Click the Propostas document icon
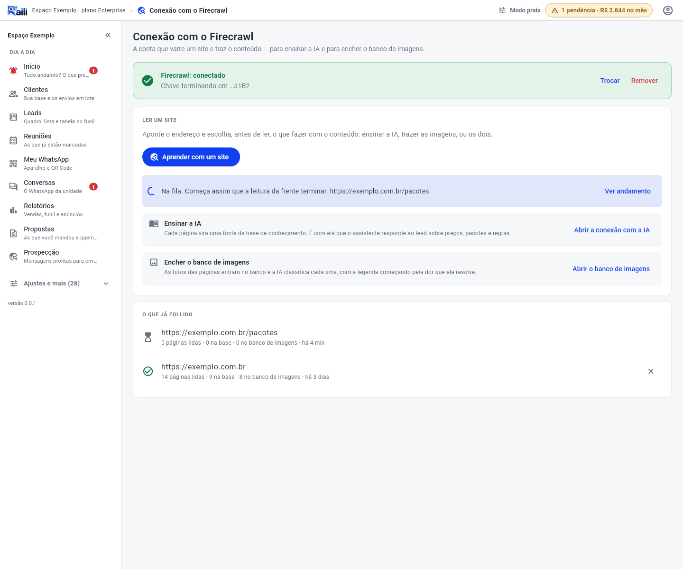This screenshot has height=569, width=683. [x=13, y=233]
